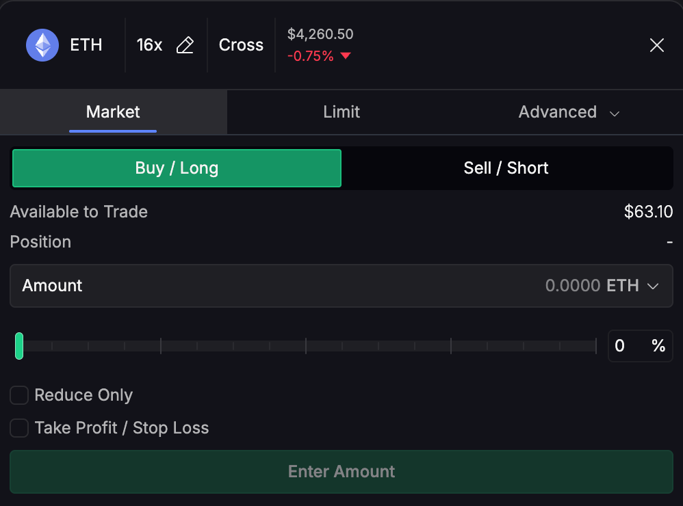Enable the Reduce Only checkbox

coord(19,395)
